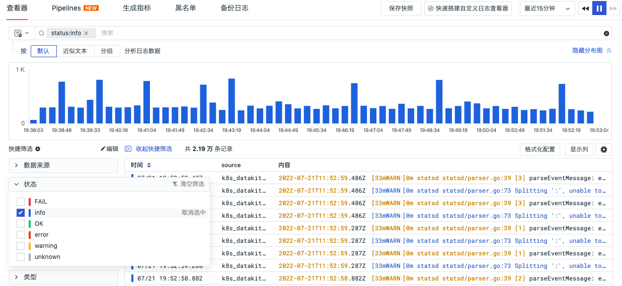Open the 黑名单 tab

pos(185,9)
